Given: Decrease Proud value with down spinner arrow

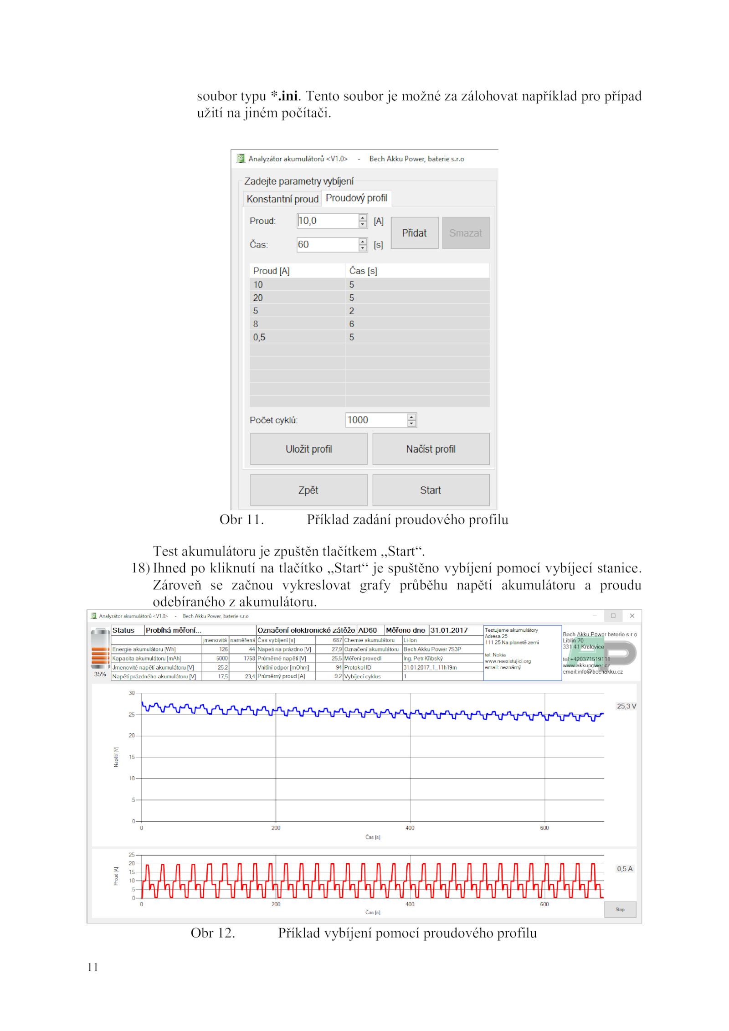Looking at the screenshot, I should [x=363, y=224].
